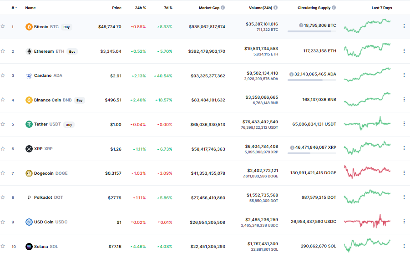The height and width of the screenshot is (258, 410).
Task: Toggle the Binance Coin watchlist star
Action: [x=3, y=99]
